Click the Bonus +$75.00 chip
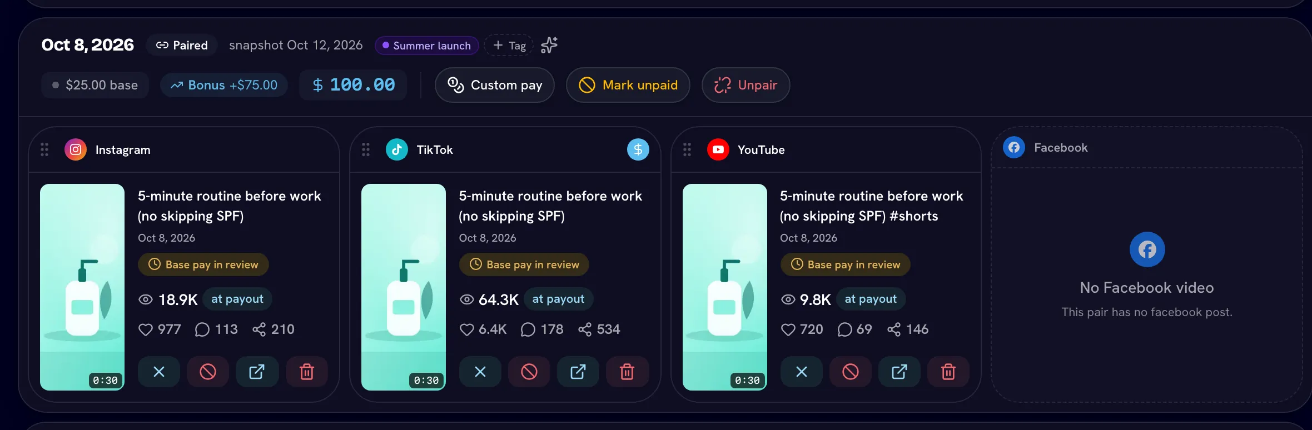The height and width of the screenshot is (430, 1312). (x=224, y=85)
